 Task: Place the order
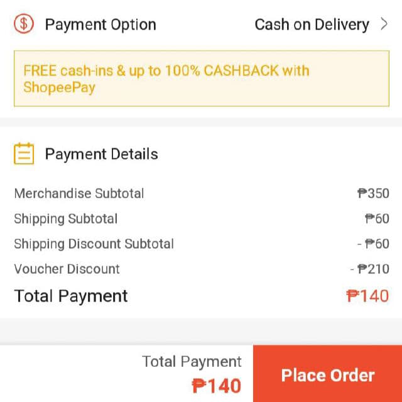coord(327,376)
